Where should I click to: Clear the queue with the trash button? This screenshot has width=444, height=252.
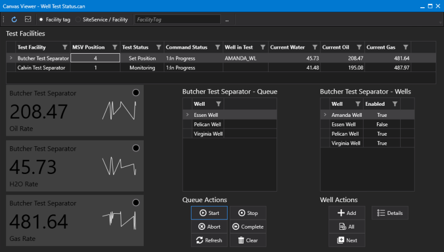coord(248,240)
